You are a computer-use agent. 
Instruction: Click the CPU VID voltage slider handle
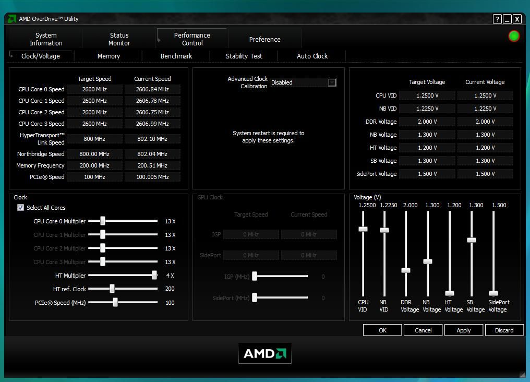pyautogui.click(x=363, y=229)
